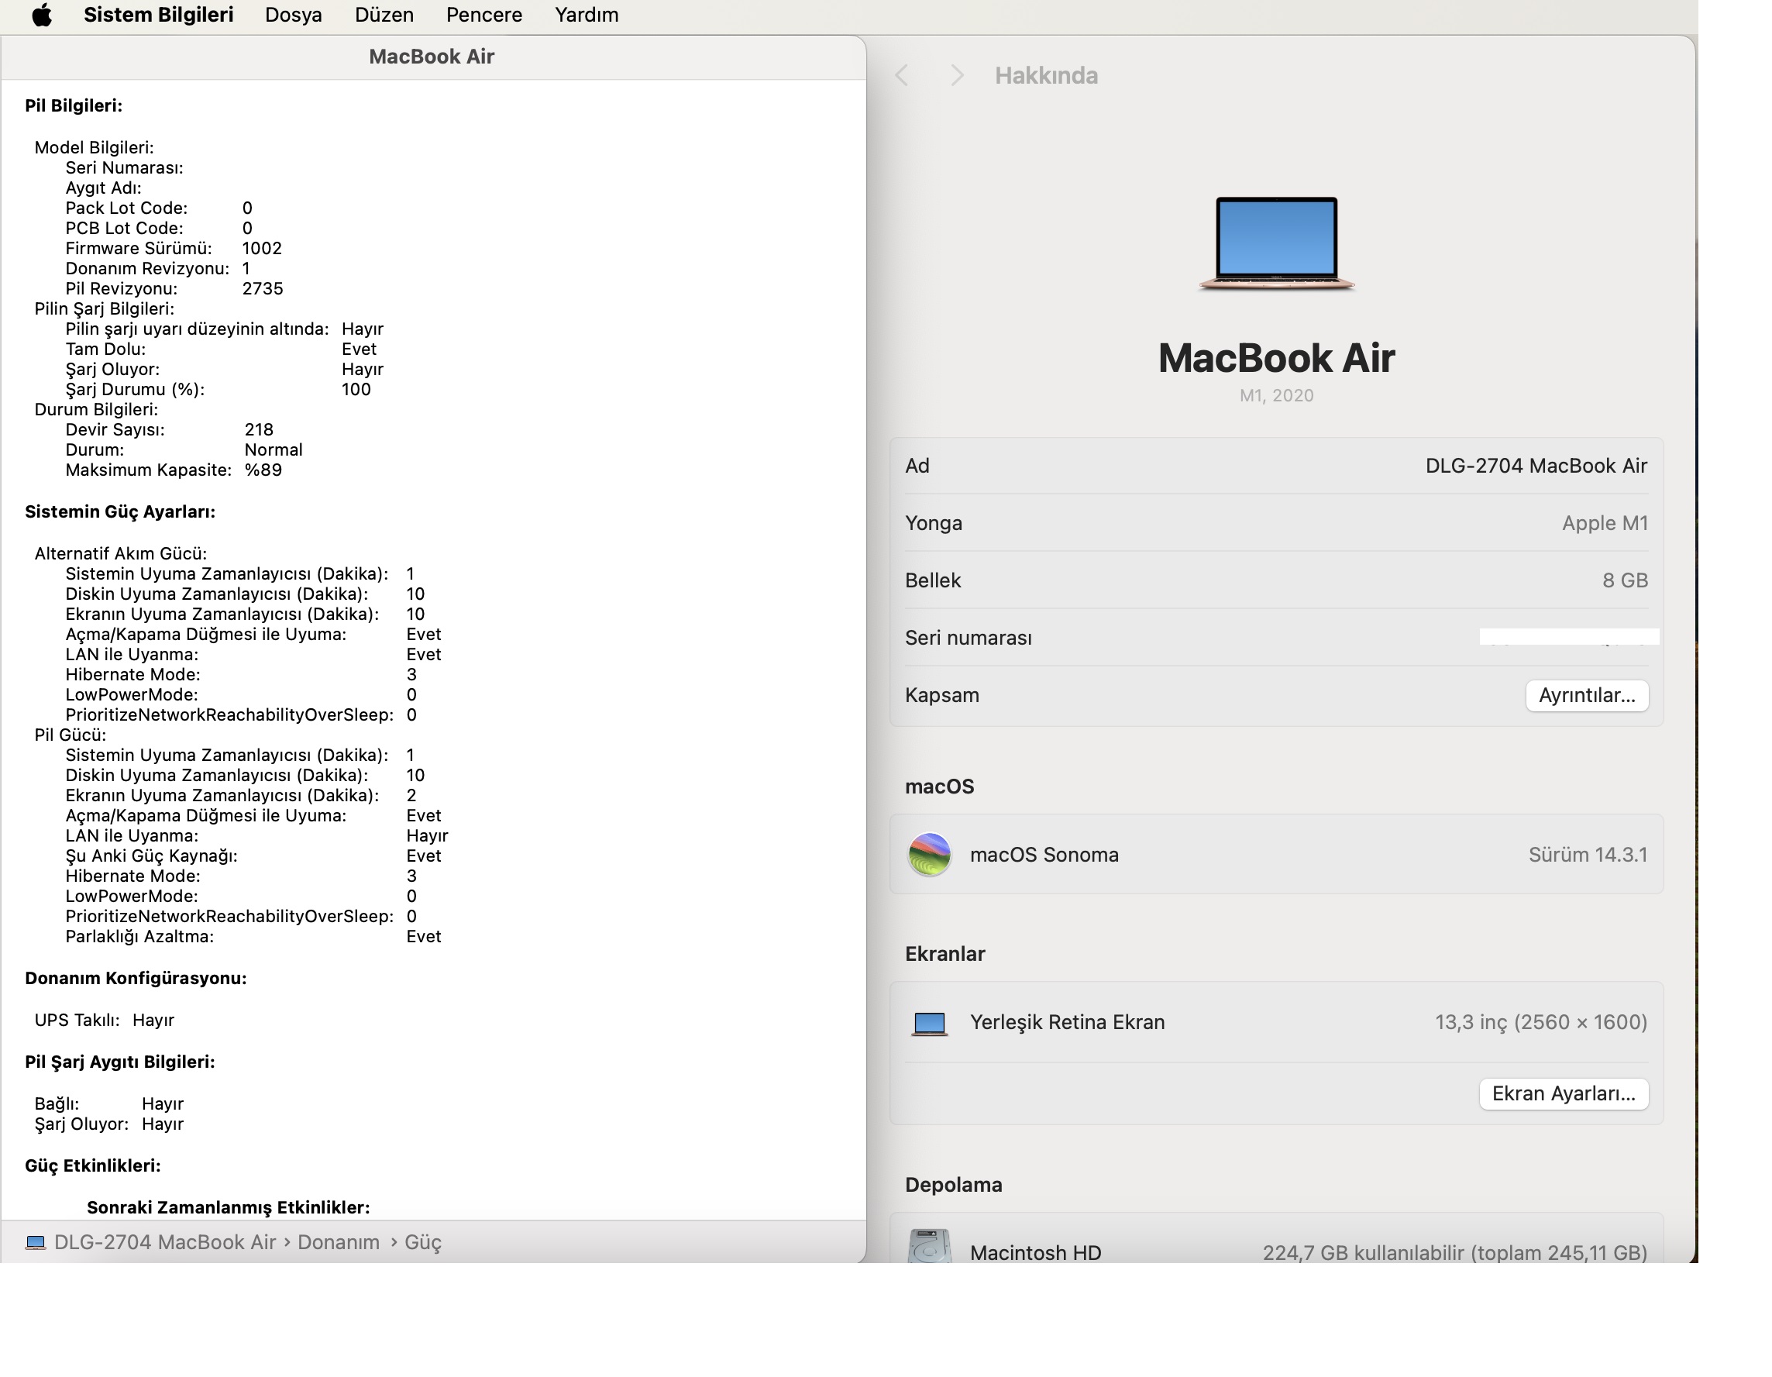Click the Sistemin Güç Ayarları heading
This screenshot has width=1772, height=1377.
coord(120,512)
